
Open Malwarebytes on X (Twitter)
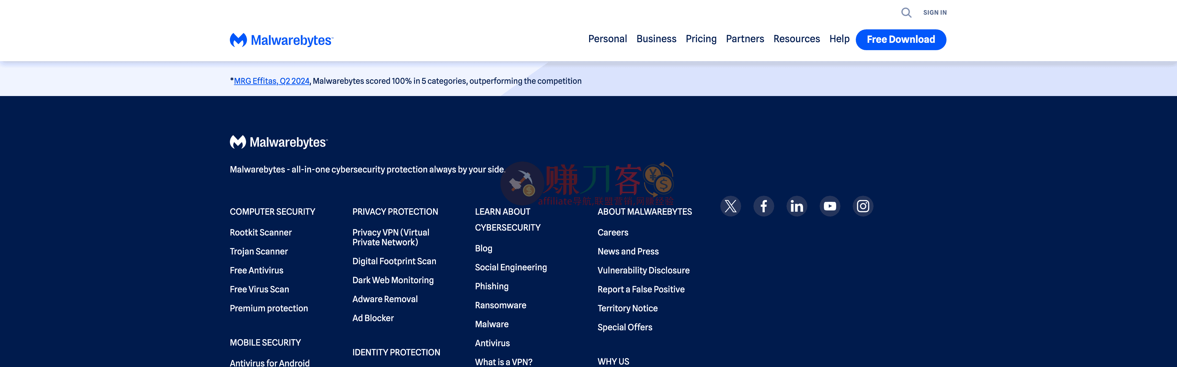(731, 206)
